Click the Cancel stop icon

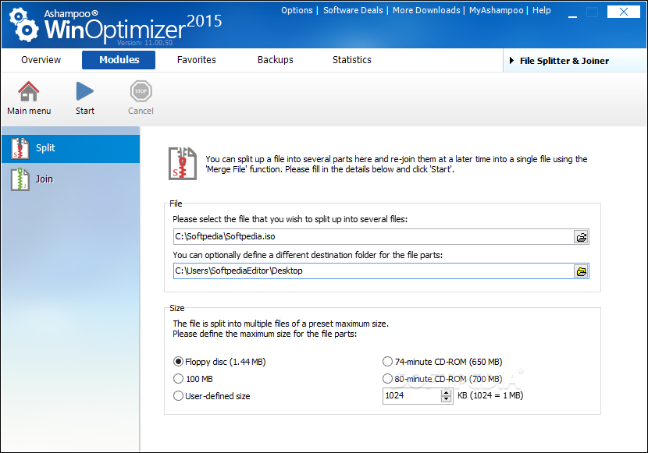pos(141,91)
